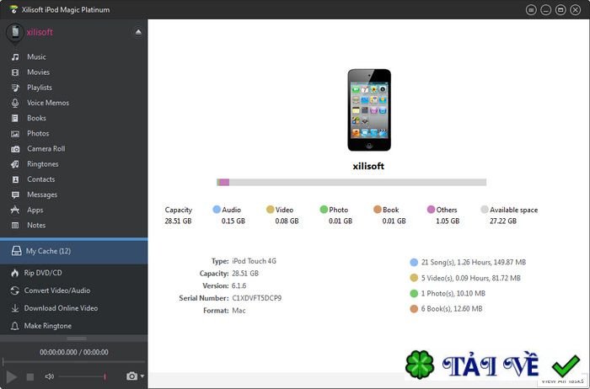590x389 pixels.
Task: Open the title bar menu button
Action: click(x=531, y=10)
